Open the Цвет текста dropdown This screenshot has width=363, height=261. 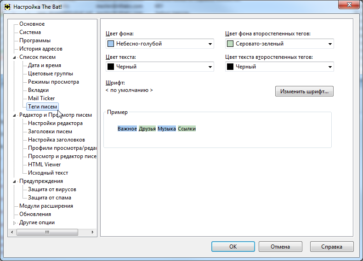click(160, 67)
